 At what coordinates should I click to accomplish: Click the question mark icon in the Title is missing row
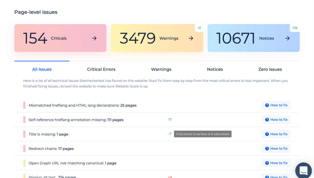267,134
